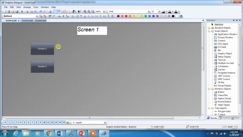Save the screen with floppy disk icon
The image size is (243, 137).
(x=17, y=12)
